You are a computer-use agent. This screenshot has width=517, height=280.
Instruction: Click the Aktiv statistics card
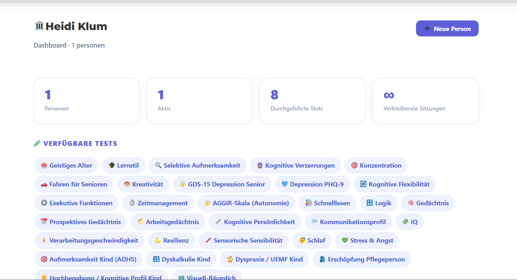click(200, 101)
